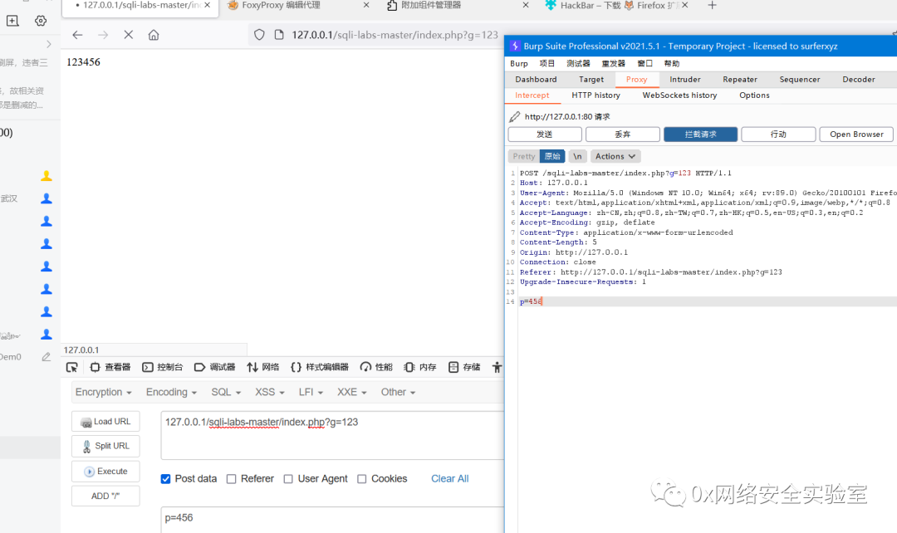897x533 pixels.
Task: Click the ADD "/" button
Action: 105,496
